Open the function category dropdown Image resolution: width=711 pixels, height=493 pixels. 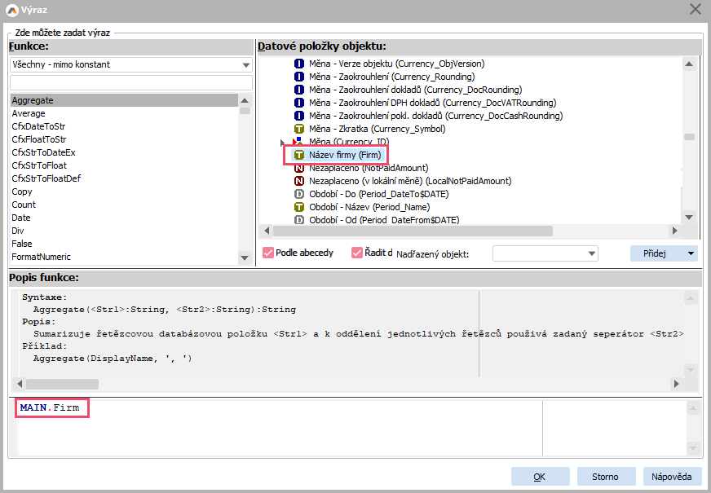[246, 65]
